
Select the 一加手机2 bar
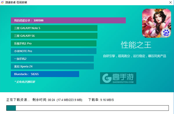coord(52,59)
